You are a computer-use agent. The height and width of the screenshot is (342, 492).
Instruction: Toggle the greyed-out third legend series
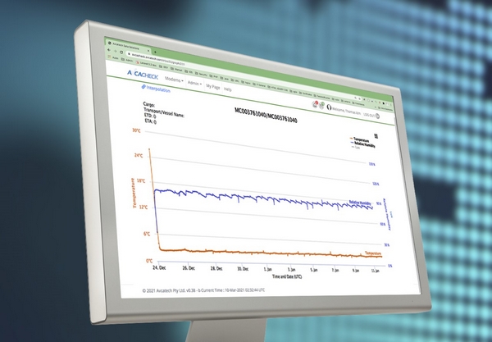pyautogui.click(x=356, y=147)
